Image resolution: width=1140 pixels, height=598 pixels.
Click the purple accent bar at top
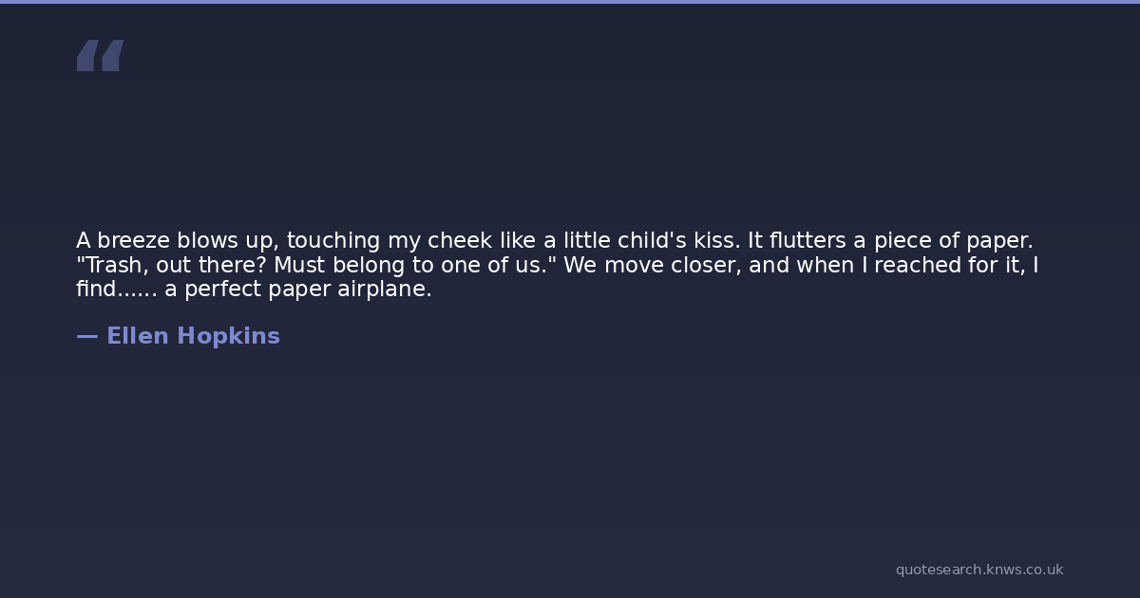(570, 2)
